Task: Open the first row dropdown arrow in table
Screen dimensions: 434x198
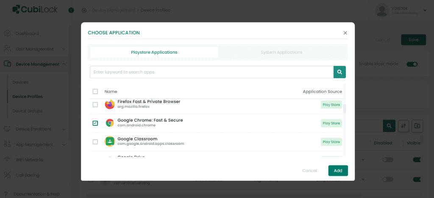Action: [x=363, y=160]
